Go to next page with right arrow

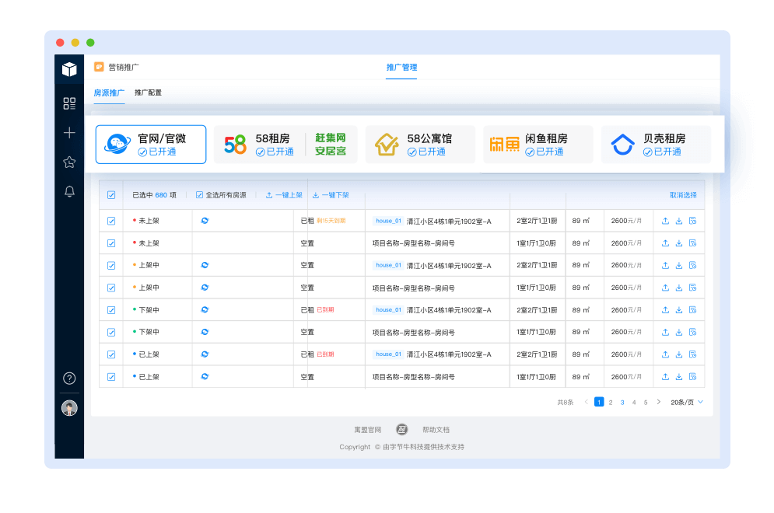[x=659, y=402]
